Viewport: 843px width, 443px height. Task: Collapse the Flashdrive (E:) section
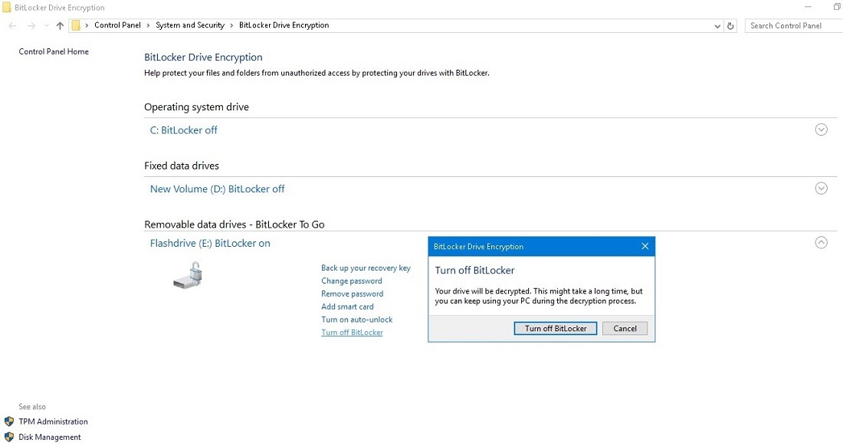821,242
